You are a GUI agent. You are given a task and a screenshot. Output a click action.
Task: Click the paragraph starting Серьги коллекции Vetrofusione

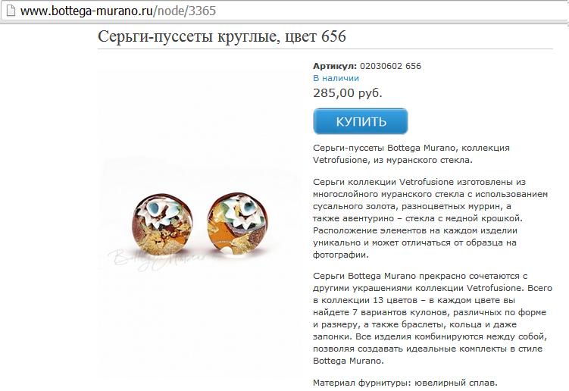(x=430, y=218)
